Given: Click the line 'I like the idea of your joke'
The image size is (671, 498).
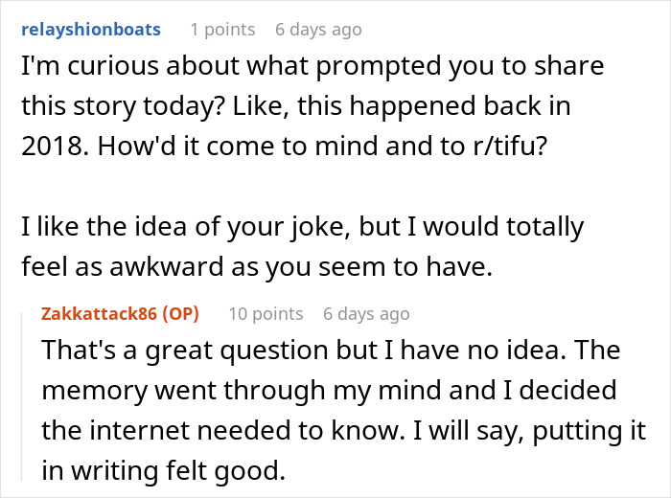Looking at the screenshot, I should (303, 228).
